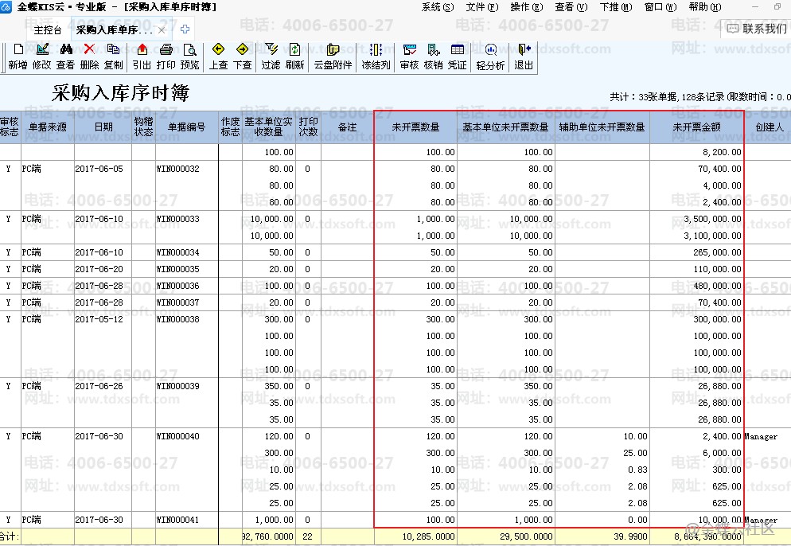Select document number WIN000039
This screenshot has height=546, width=791.
177,386
